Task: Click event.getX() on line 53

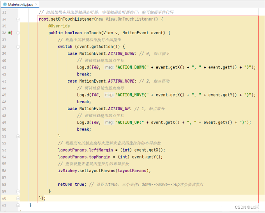Action: 150,150
